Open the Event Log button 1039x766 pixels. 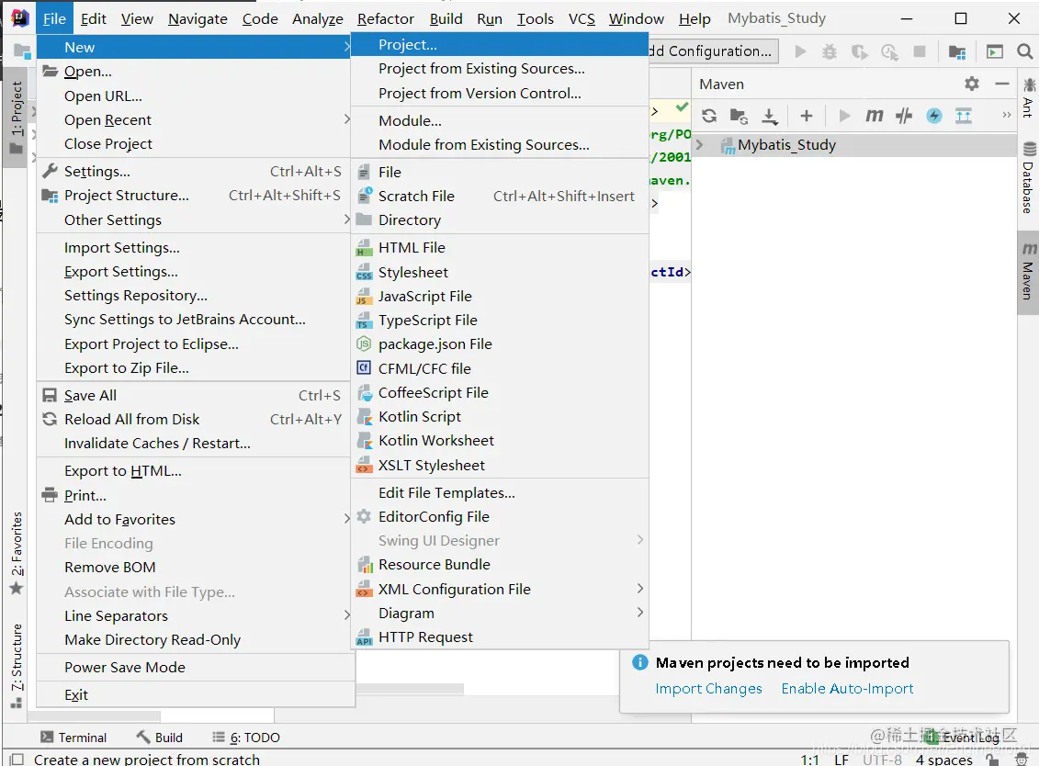coord(962,737)
